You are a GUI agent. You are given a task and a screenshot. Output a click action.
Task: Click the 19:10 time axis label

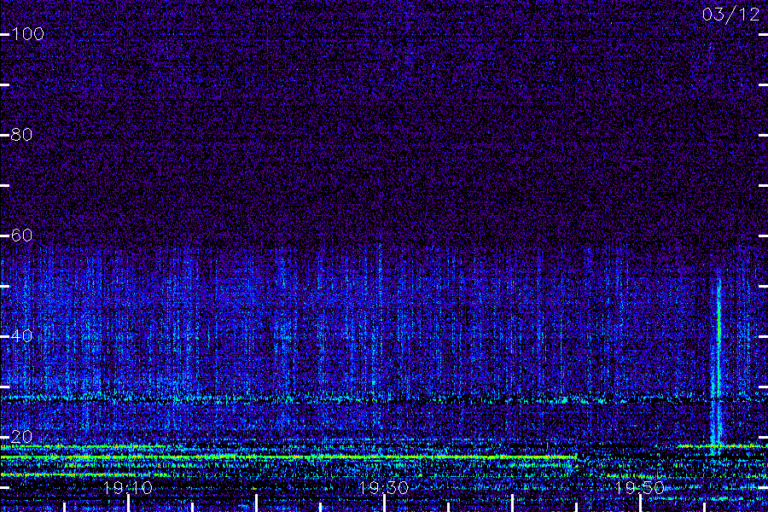[x=128, y=487]
